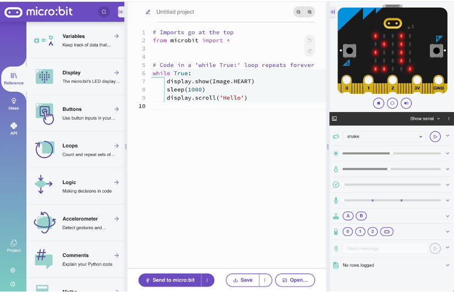
Task: Open the shake gesture dropdown
Action: (384, 137)
